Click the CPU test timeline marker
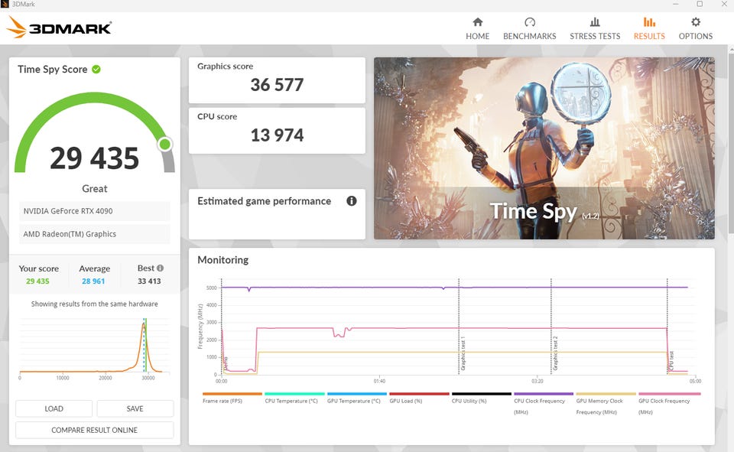The height and width of the screenshot is (452, 734). coord(671,361)
